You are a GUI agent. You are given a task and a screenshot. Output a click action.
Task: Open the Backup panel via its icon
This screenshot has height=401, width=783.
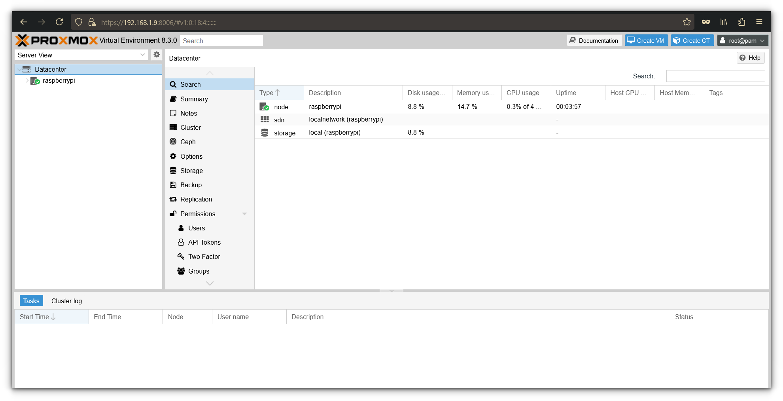pyautogui.click(x=173, y=184)
